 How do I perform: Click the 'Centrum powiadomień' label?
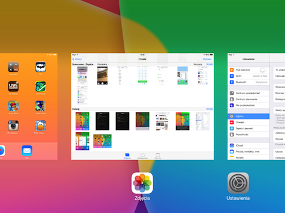point(248,93)
